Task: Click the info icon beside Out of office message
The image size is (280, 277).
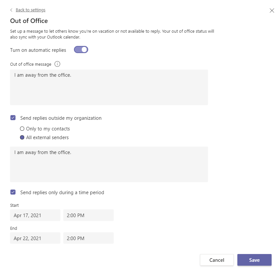Action: click(x=57, y=64)
